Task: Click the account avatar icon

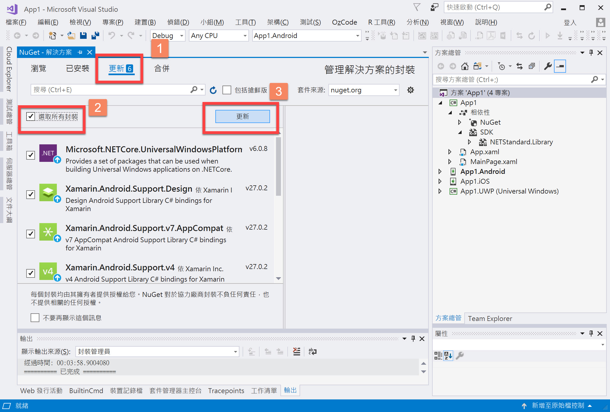Action: tap(600, 22)
